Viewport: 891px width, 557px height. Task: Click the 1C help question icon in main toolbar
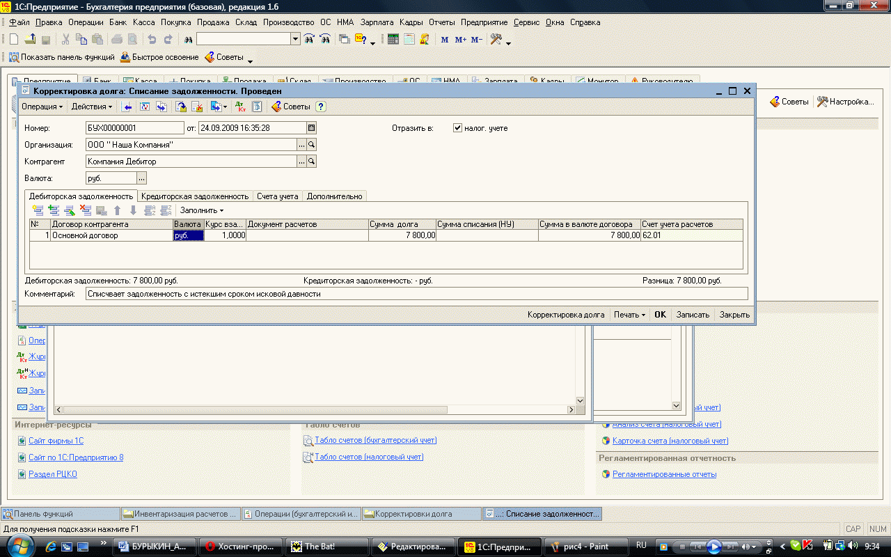(x=361, y=40)
